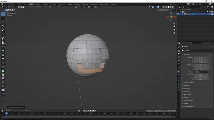This screenshot has width=214, height=120.
Task: Select the Rotate tool
Action: click(x=3, y=26)
